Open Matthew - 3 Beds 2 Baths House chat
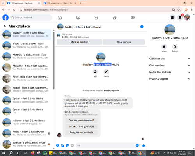 coord(26,57)
